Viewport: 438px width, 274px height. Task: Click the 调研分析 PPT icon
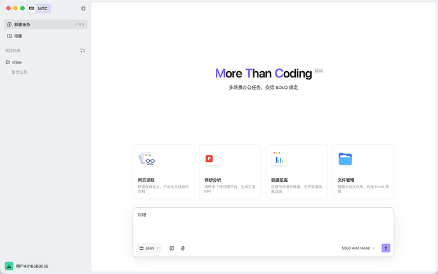click(x=212, y=159)
